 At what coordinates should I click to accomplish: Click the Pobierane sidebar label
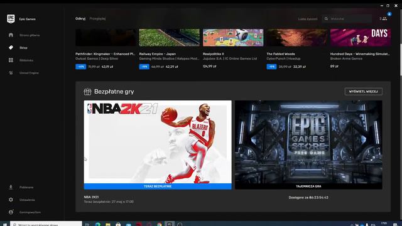coord(26,187)
